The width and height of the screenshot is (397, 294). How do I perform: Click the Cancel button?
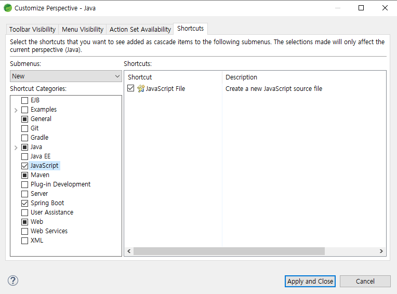point(365,282)
